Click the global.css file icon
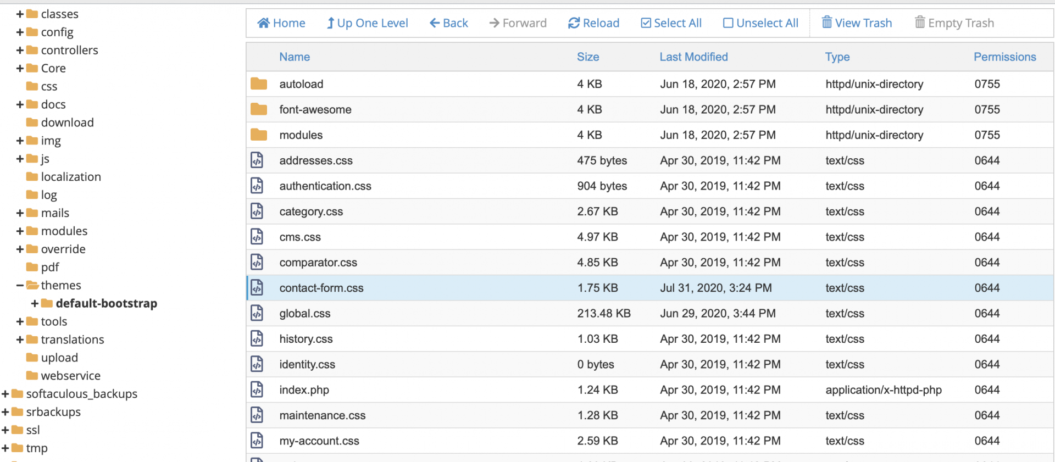 click(x=257, y=313)
